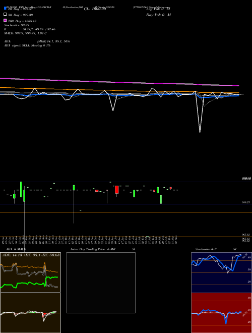
Task: Open the red RSI chart panel
Action: pos(221,313)
